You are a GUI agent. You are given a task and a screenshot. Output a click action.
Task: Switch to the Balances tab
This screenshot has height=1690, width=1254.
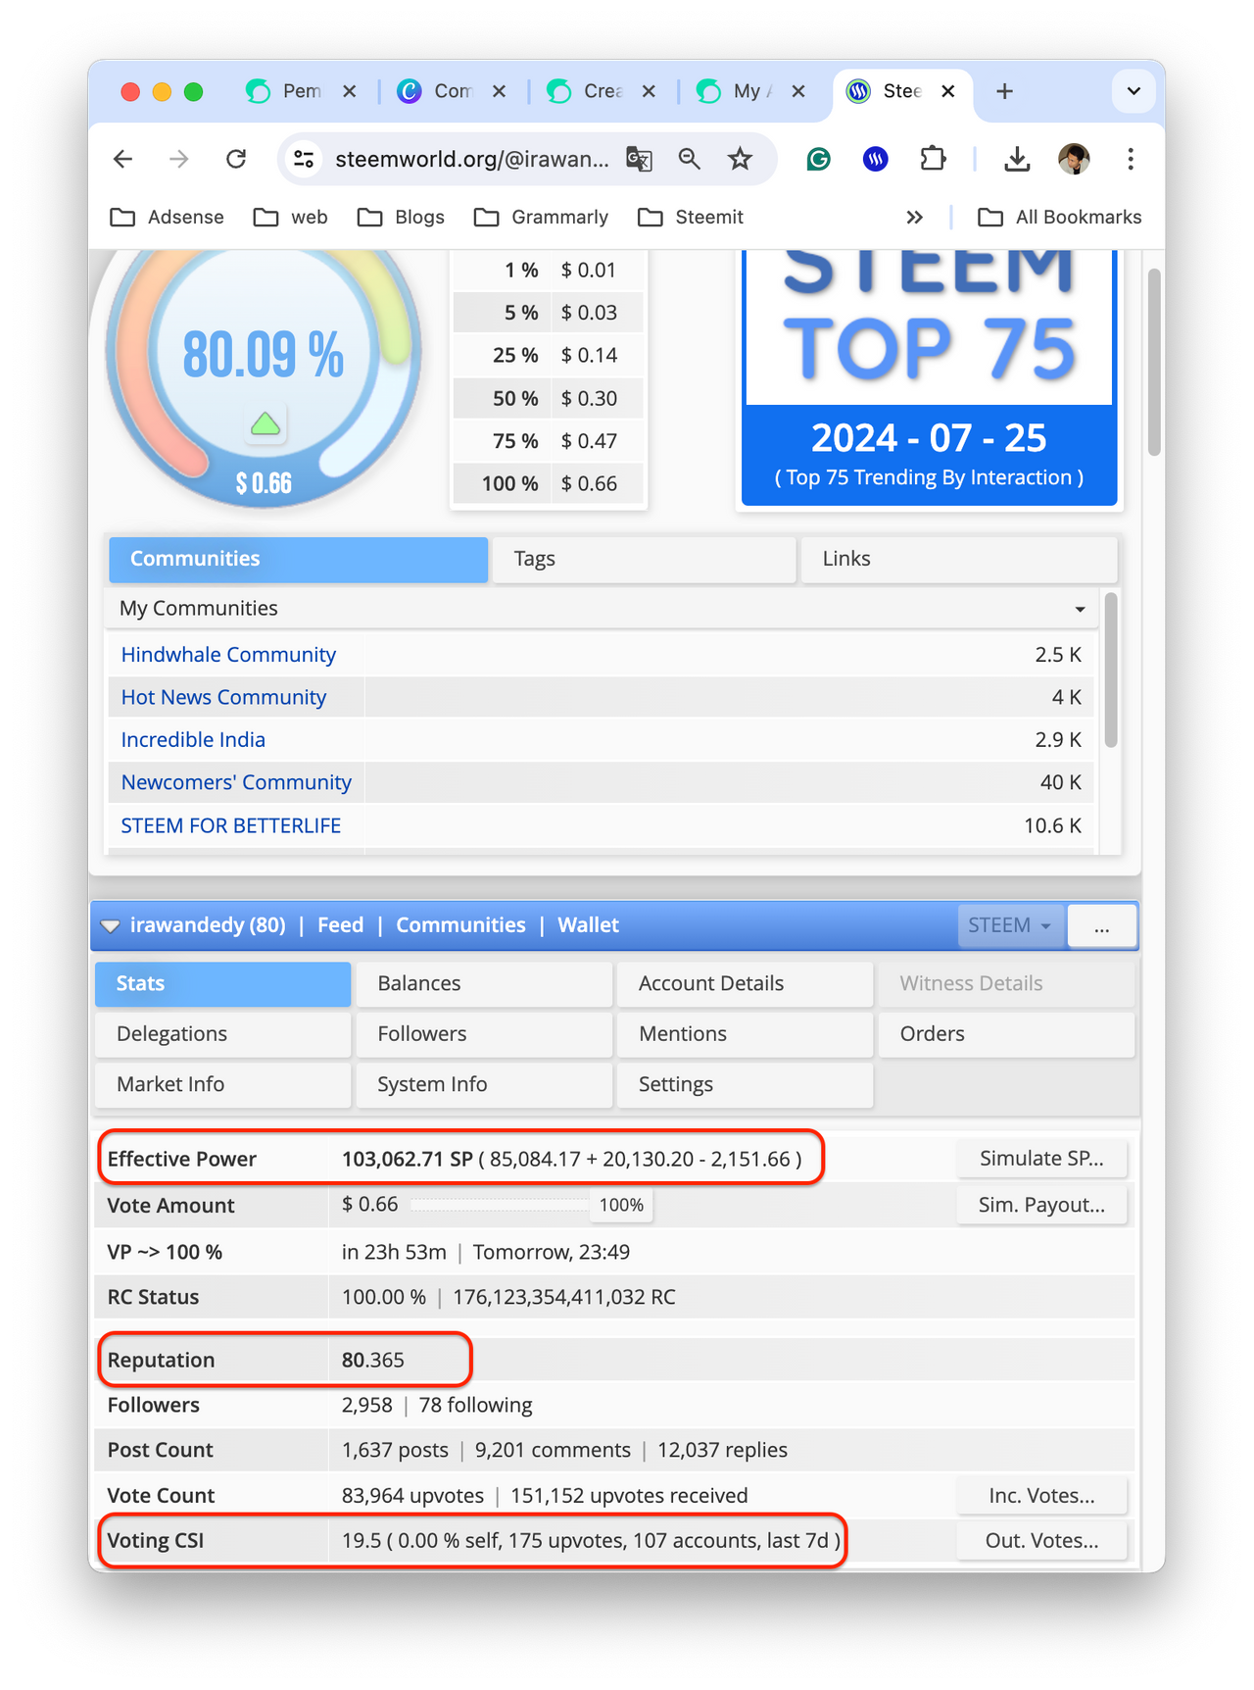[484, 983]
